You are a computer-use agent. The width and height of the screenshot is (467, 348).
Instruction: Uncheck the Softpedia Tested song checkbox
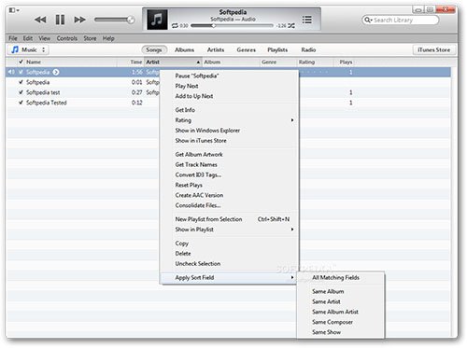(21, 103)
